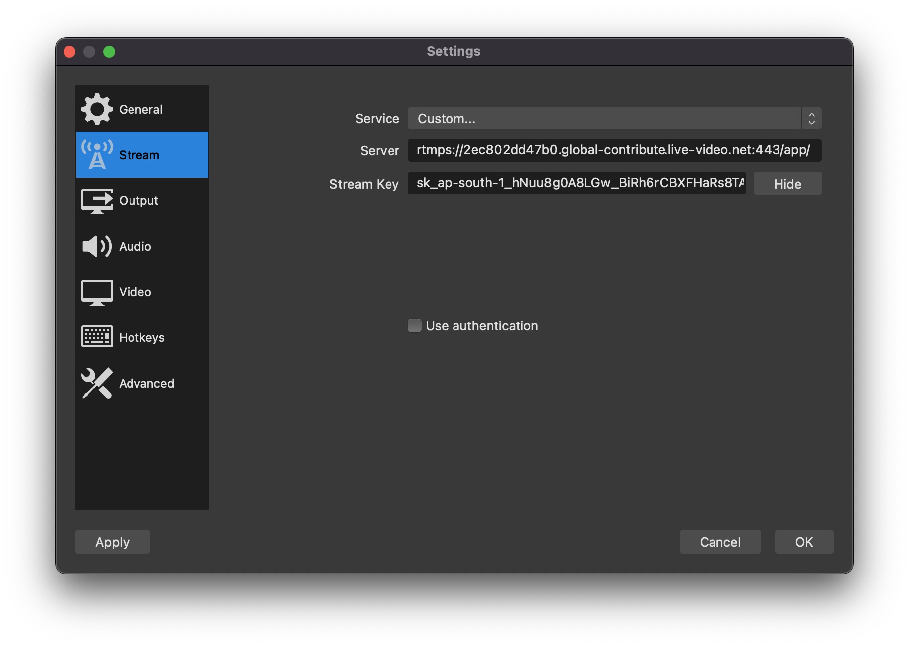
Task: Click into the Server URL field
Action: click(614, 150)
